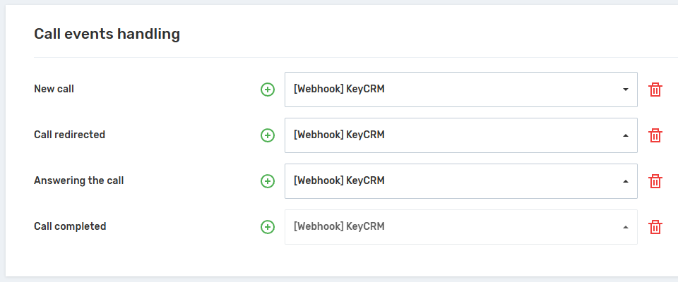Image resolution: width=678 pixels, height=282 pixels.
Task: Click the "Call events handling" heading
Action: click(107, 34)
